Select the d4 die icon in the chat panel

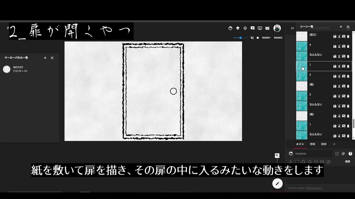pos(291,161)
